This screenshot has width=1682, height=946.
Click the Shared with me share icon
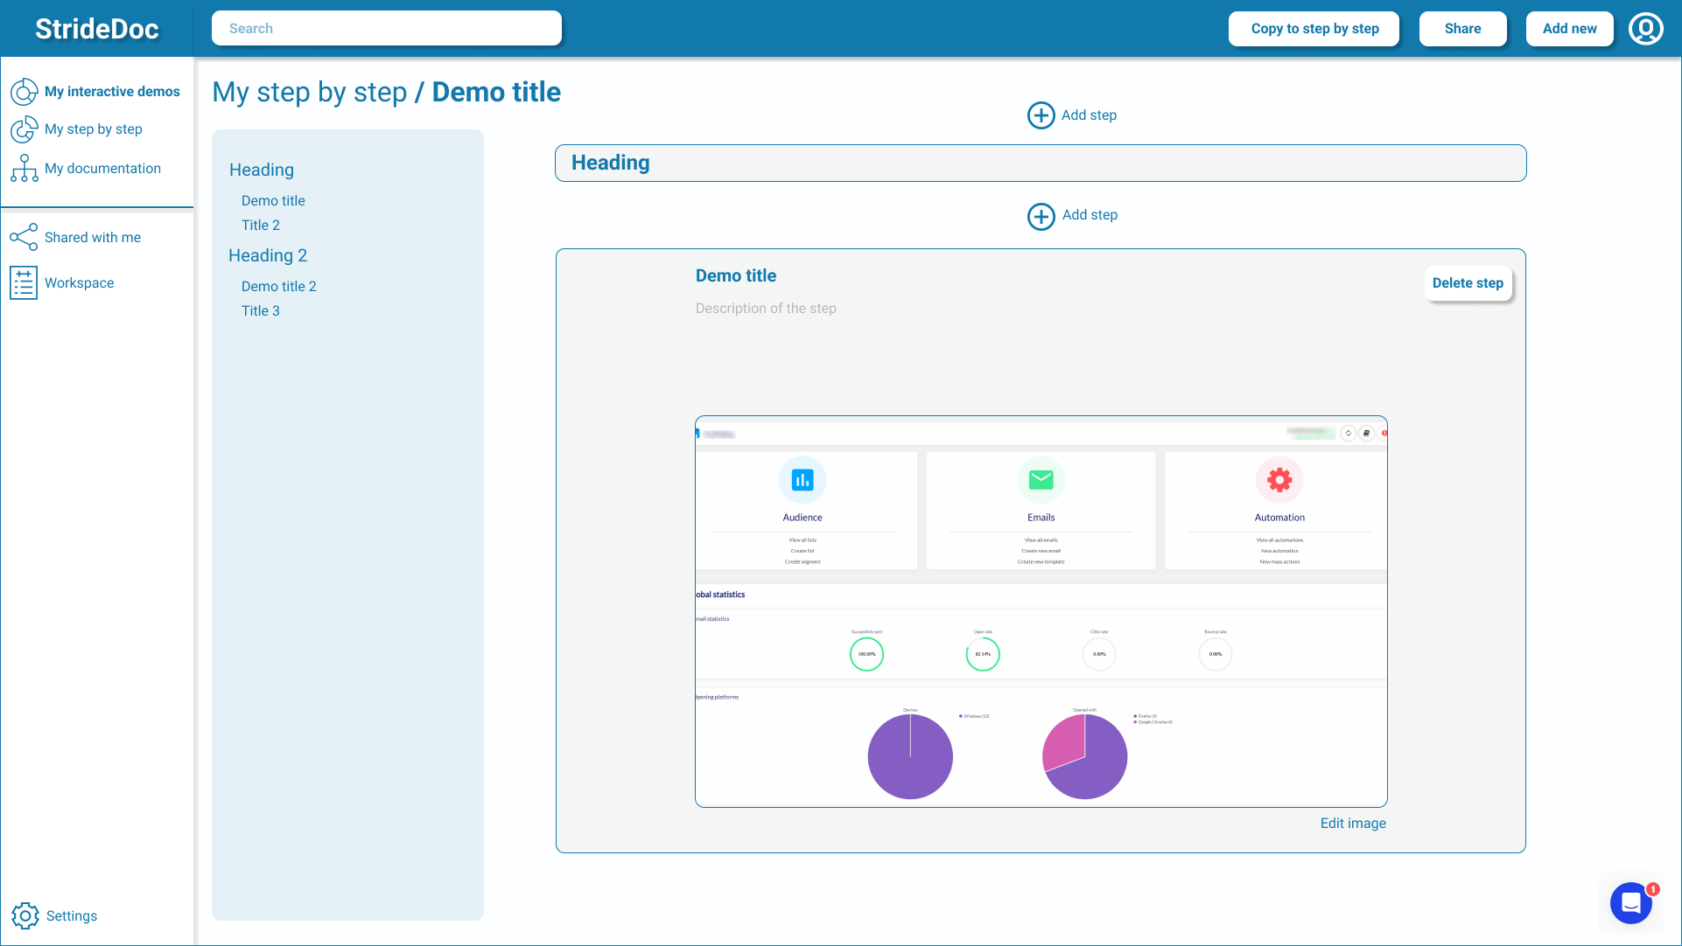[x=24, y=237]
